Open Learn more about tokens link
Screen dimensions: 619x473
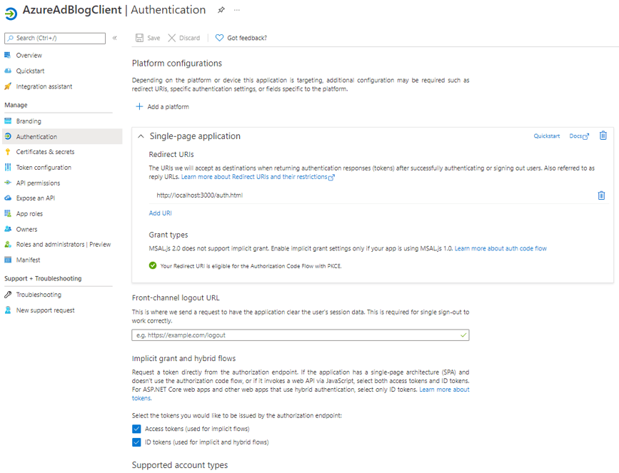(444, 390)
